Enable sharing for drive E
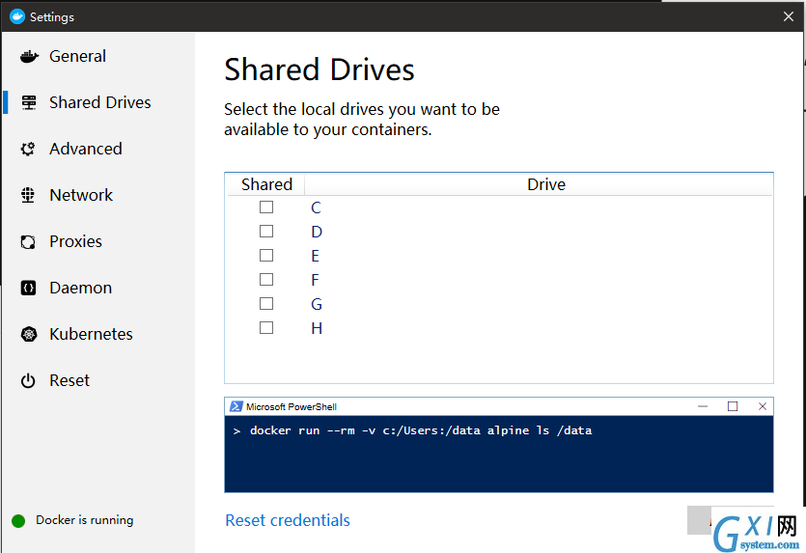 coord(266,256)
